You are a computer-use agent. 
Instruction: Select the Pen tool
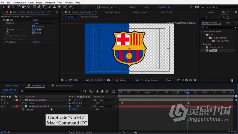tap(39, 7)
